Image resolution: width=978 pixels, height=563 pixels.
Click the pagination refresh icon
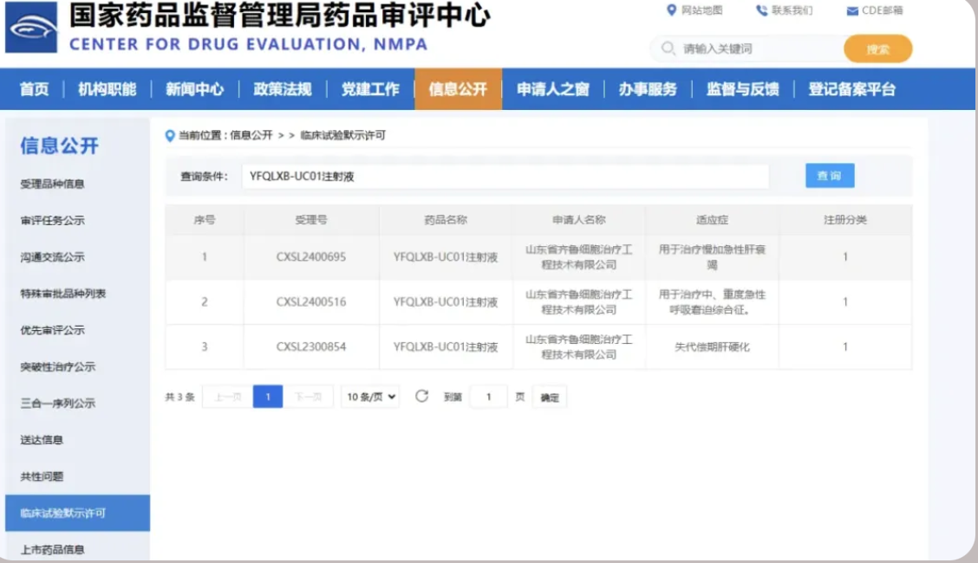tap(421, 397)
